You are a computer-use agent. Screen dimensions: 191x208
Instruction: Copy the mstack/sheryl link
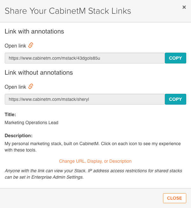[x=175, y=99]
